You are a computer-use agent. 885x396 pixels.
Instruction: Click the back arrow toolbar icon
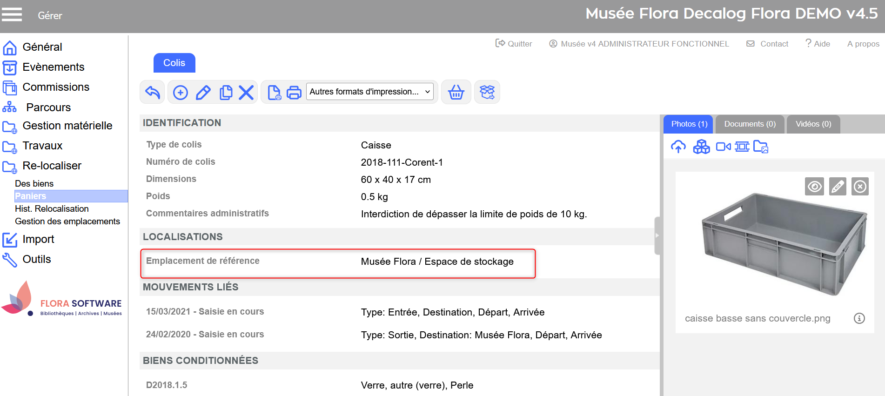(x=153, y=92)
